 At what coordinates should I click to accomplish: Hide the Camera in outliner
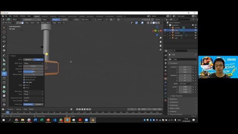click(196, 28)
